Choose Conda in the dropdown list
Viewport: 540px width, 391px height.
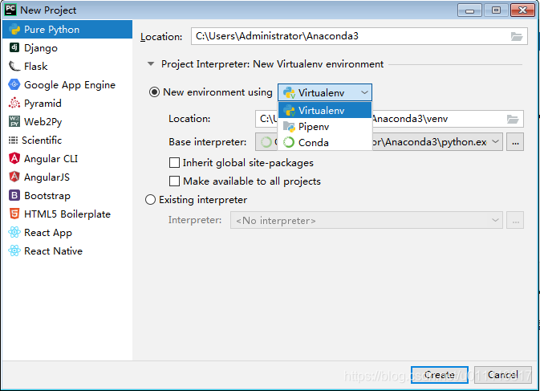point(325,142)
